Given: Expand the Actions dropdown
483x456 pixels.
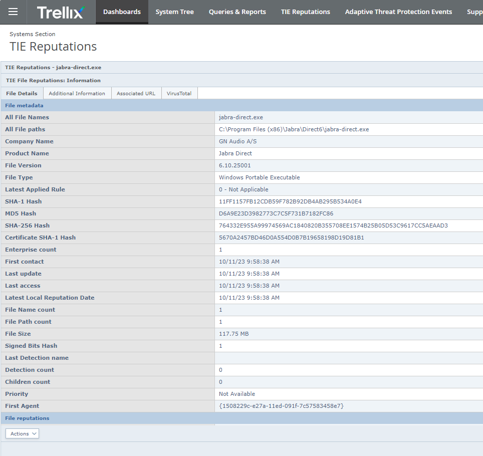Looking at the screenshot, I should pyautogui.click(x=22, y=433).
